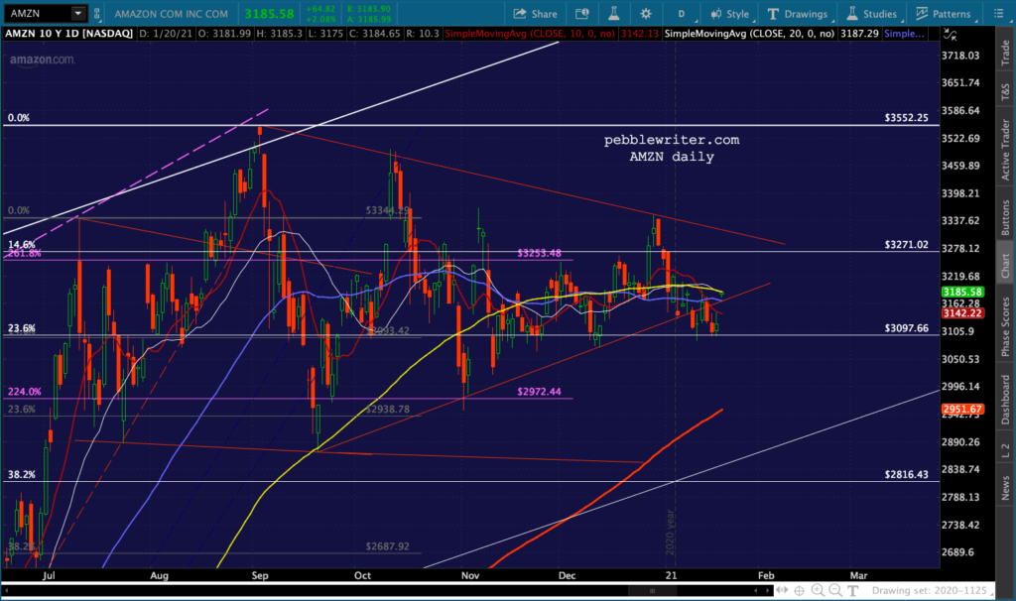Click the red 3142.22 price axis bubble
This screenshot has height=601, width=1016.
(962, 312)
